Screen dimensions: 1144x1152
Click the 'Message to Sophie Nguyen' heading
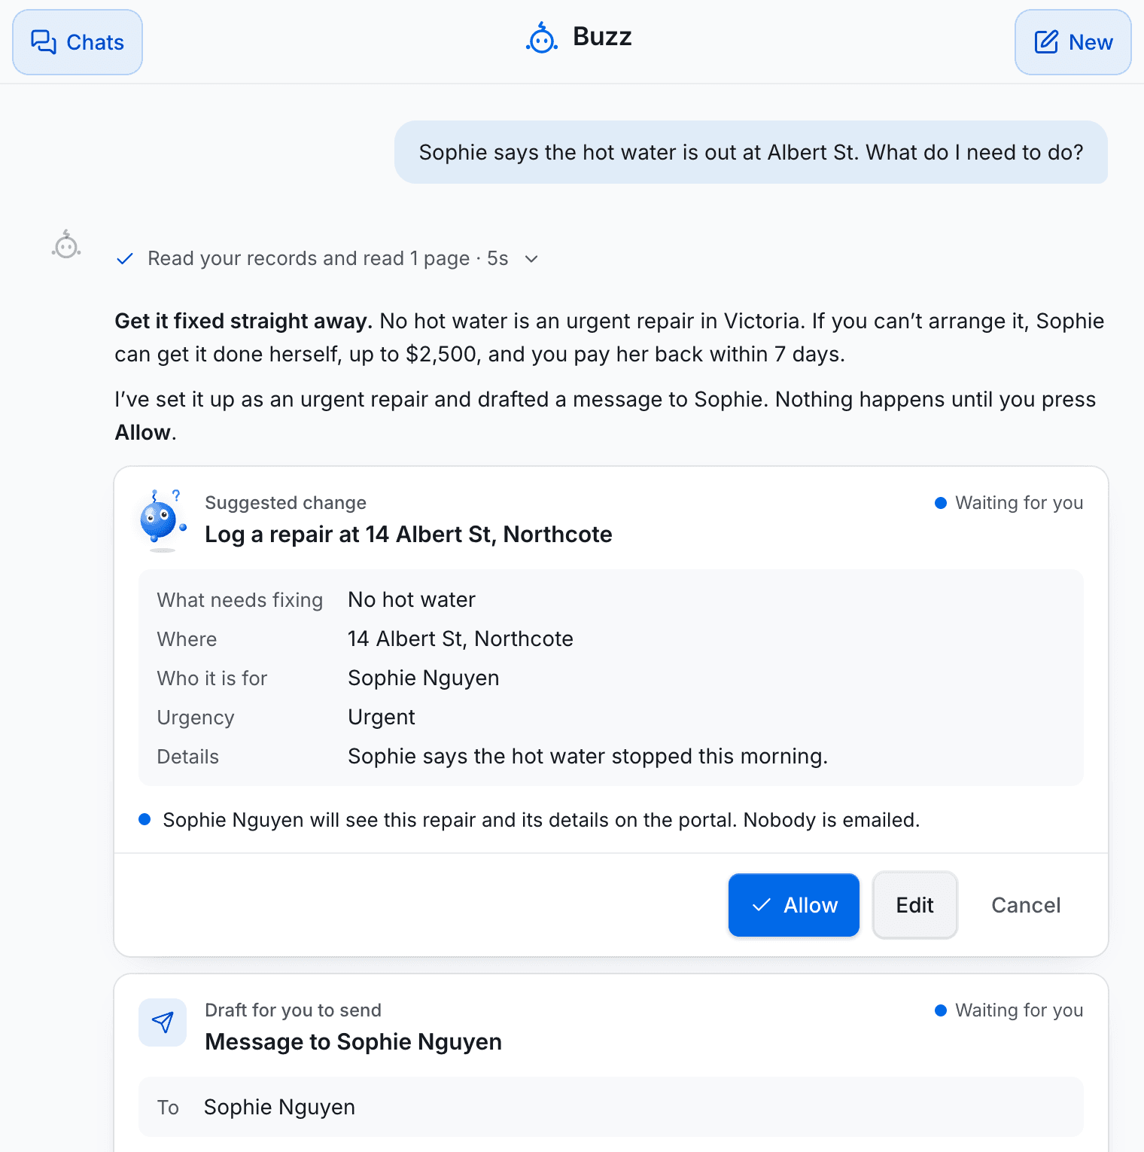(354, 1042)
